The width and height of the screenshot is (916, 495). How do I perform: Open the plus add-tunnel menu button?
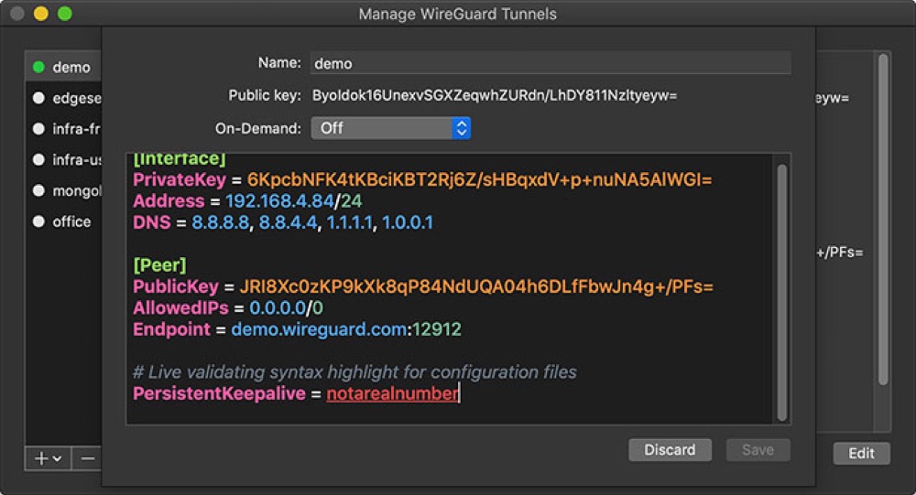48,458
